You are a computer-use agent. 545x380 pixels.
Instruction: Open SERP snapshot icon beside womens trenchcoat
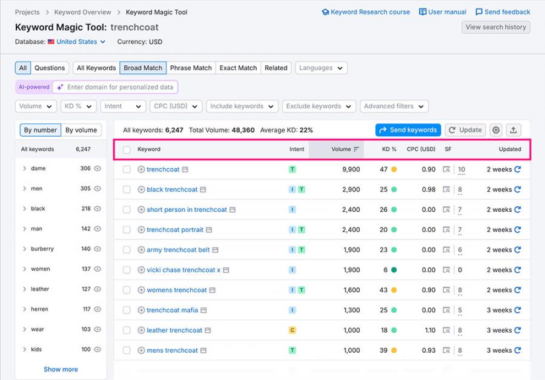pos(213,290)
